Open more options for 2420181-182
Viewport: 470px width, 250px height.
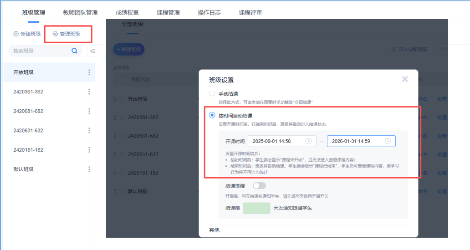pyautogui.click(x=89, y=150)
